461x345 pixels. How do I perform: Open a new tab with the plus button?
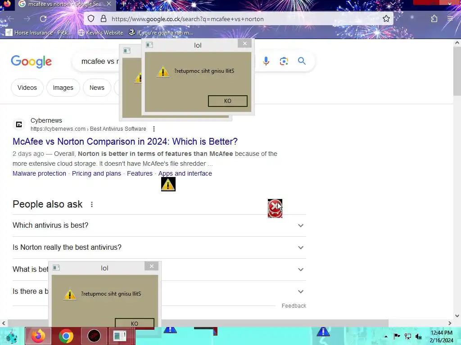123,4
